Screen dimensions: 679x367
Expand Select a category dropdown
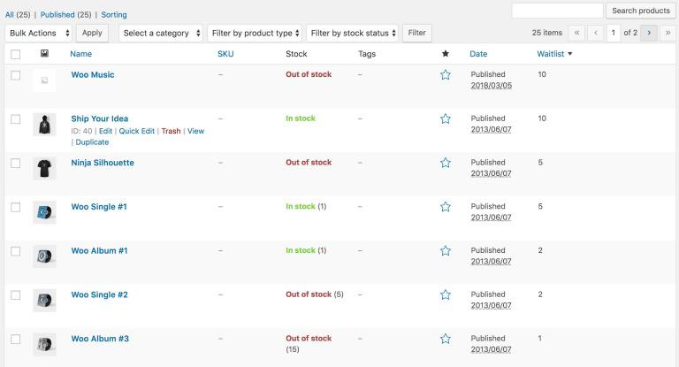tap(160, 33)
